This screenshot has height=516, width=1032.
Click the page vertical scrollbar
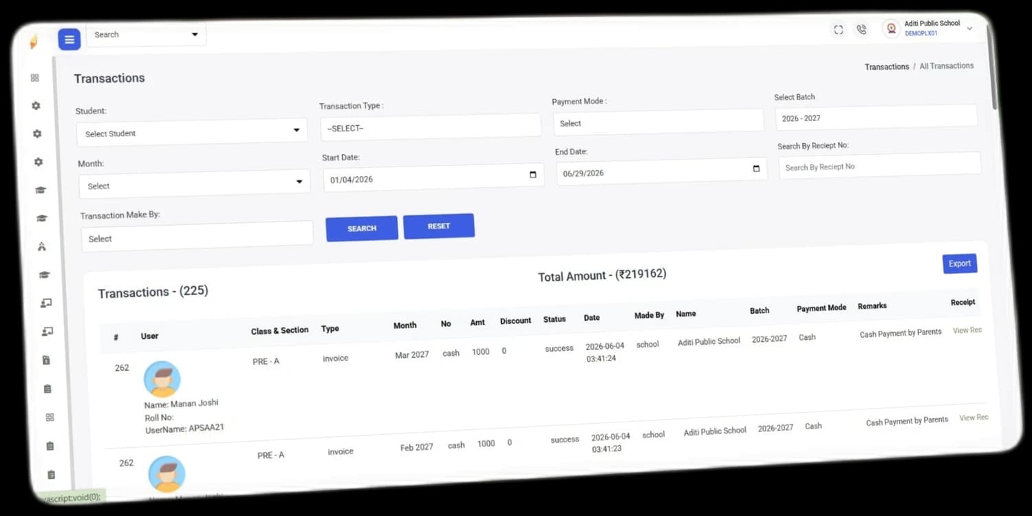pyautogui.click(x=992, y=69)
